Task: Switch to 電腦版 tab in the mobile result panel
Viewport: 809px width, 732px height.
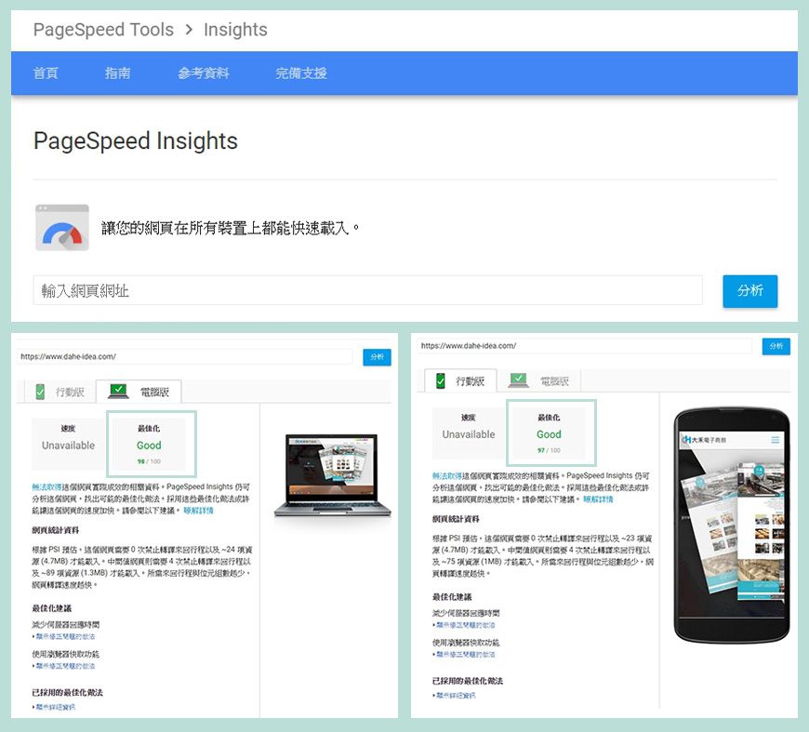Action: point(539,381)
